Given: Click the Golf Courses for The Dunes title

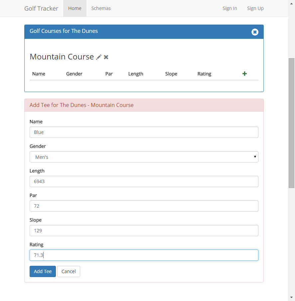Looking at the screenshot, I should (x=64, y=31).
